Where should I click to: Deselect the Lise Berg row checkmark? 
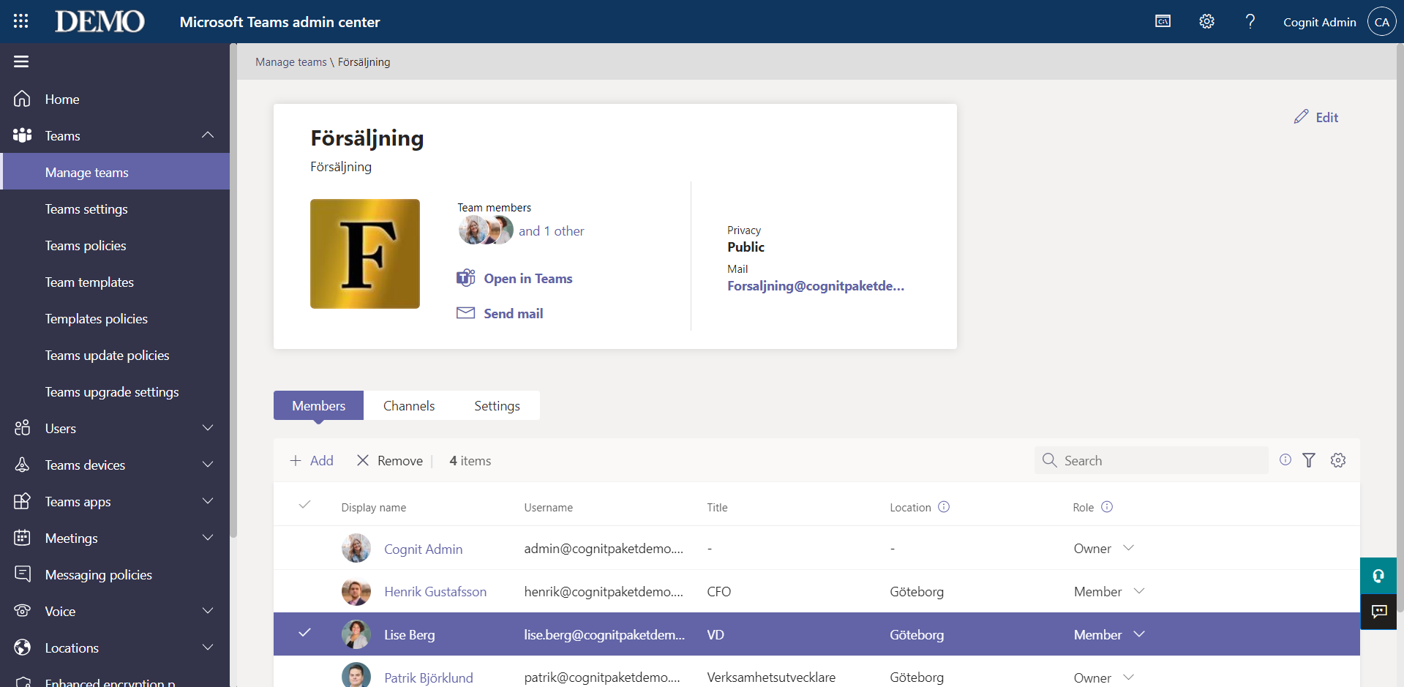click(x=305, y=634)
